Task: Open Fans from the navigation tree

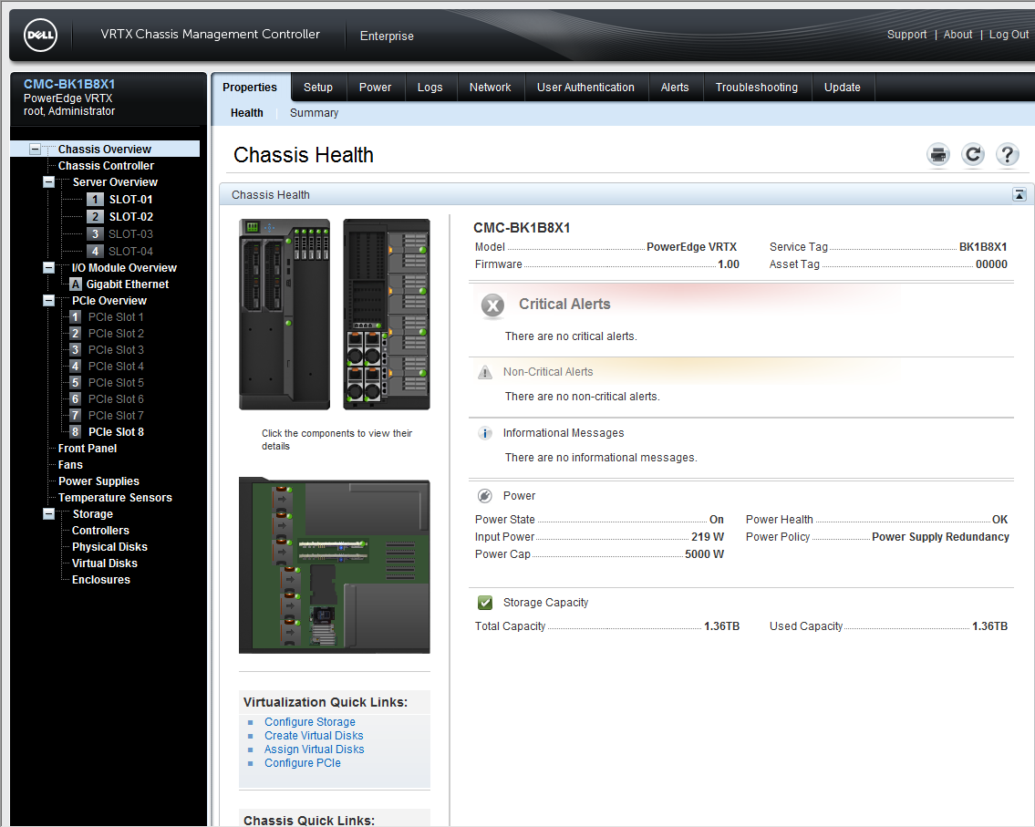Action: [x=70, y=464]
